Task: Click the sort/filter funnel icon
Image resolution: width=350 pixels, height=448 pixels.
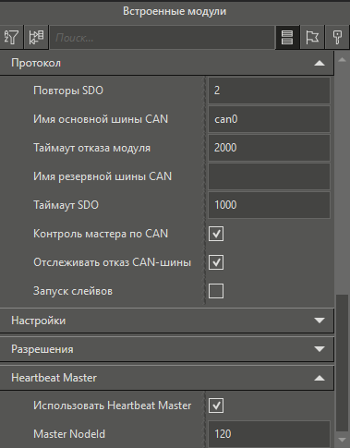Action: [x=11, y=38]
